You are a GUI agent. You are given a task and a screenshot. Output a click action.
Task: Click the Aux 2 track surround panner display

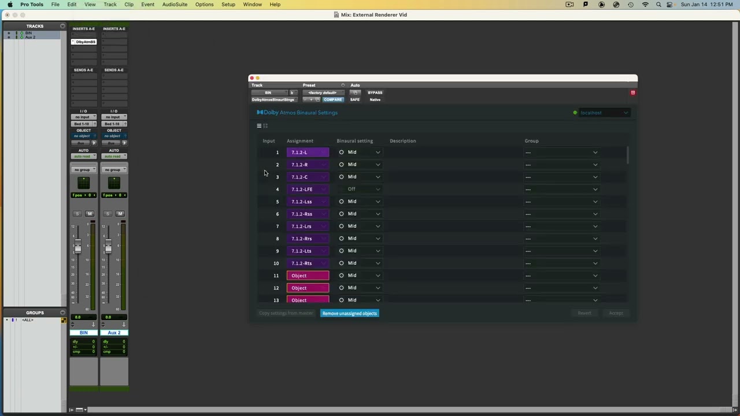point(114,183)
